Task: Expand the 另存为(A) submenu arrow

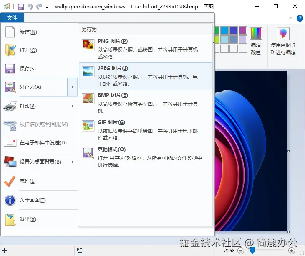Action: coord(72,87)
